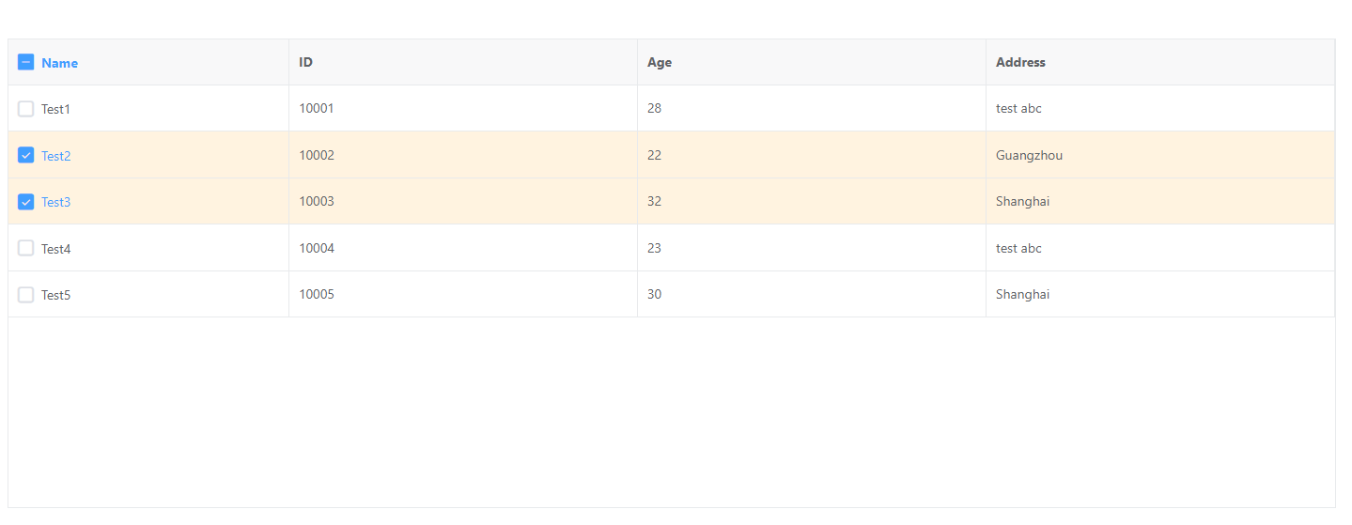Click the age 30 cell
The width and height of the screenshot is (1352, 525).
coord(655,294)
